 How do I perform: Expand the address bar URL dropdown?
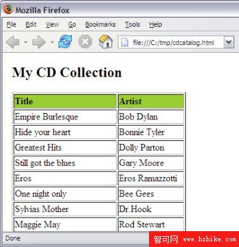pos(229,43)
